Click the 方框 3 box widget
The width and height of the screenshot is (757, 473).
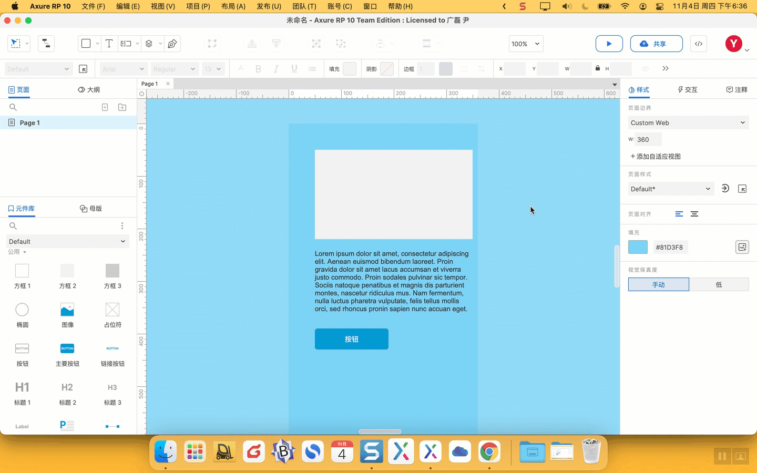click(x=112, y=276)
